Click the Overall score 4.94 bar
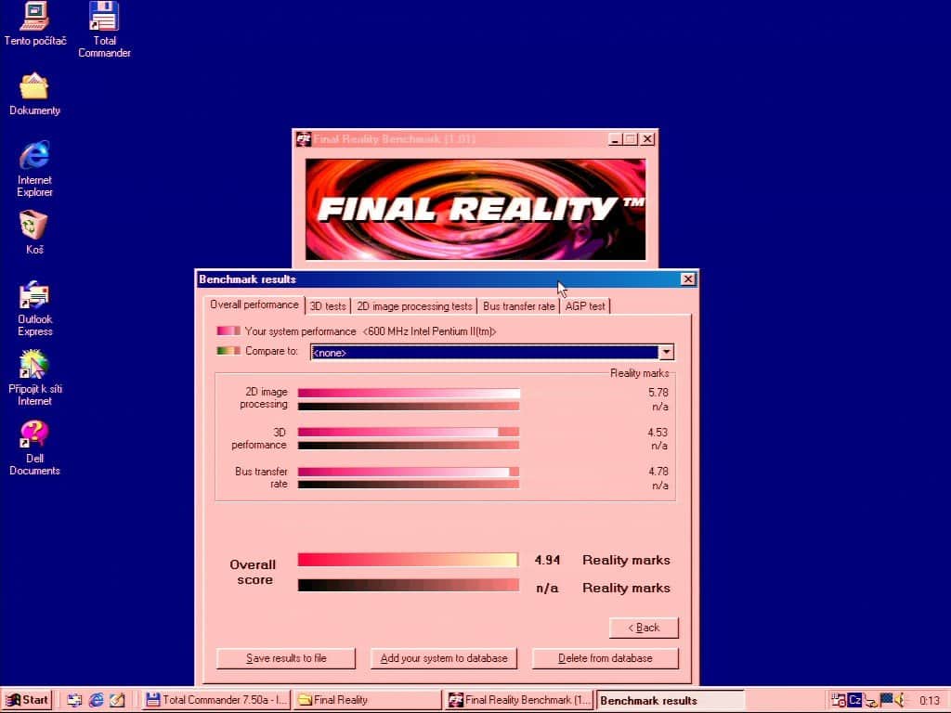 [409, 560]
